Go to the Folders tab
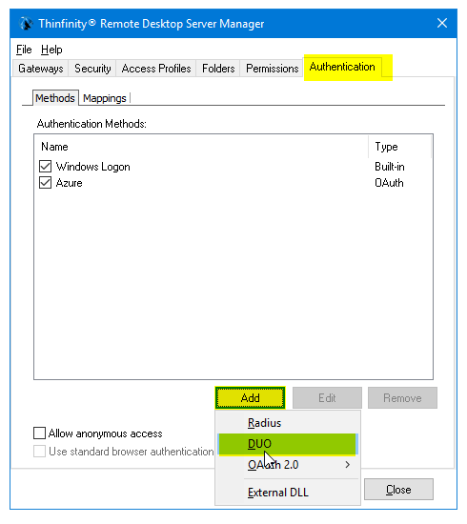The width and height of the screenshot is (467, 524). (x=218, y=69)
